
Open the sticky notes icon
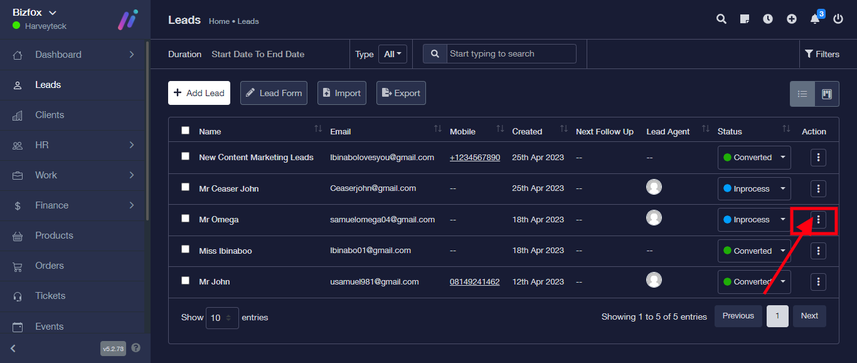click(x=745, y=19)
